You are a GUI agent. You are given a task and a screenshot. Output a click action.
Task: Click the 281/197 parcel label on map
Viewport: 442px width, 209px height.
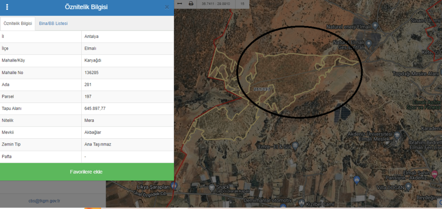(x=262, y=89)
